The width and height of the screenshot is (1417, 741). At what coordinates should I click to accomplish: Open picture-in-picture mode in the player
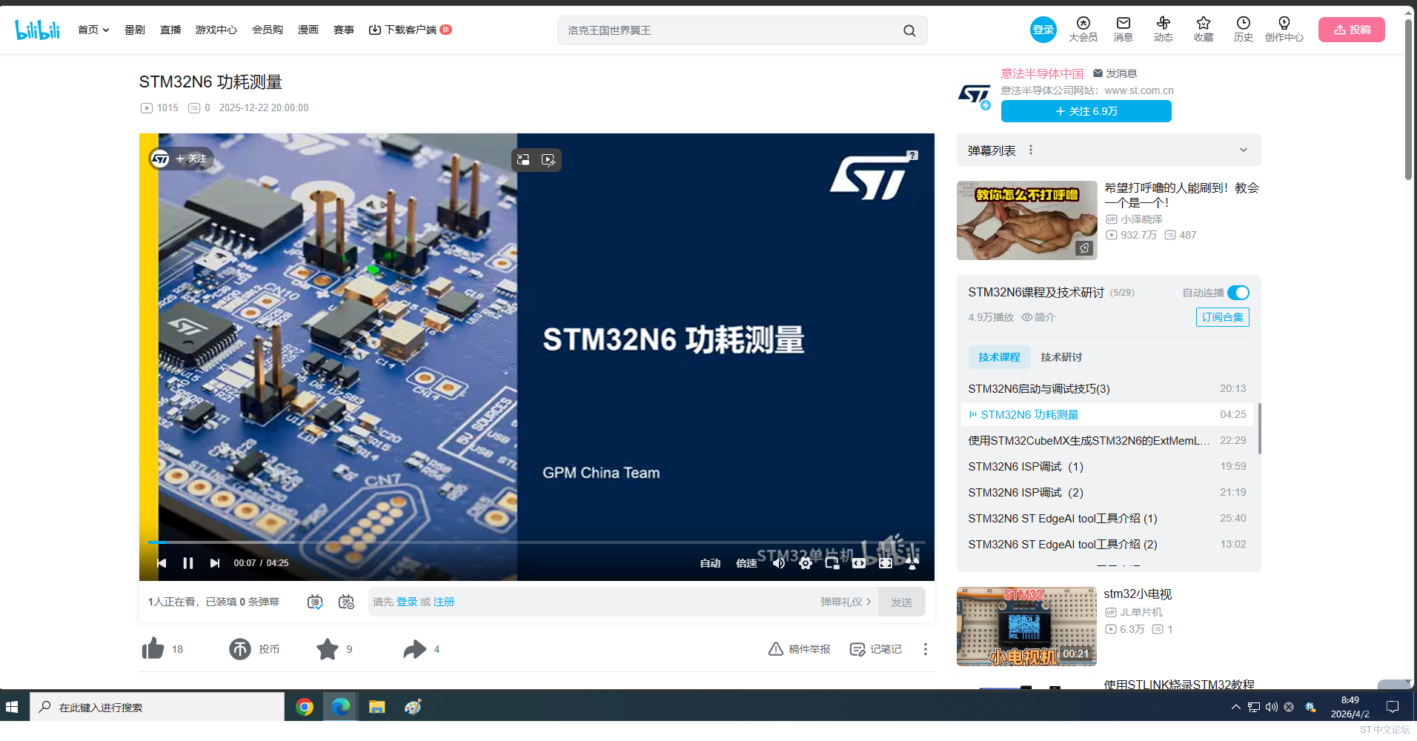point(832,563)
